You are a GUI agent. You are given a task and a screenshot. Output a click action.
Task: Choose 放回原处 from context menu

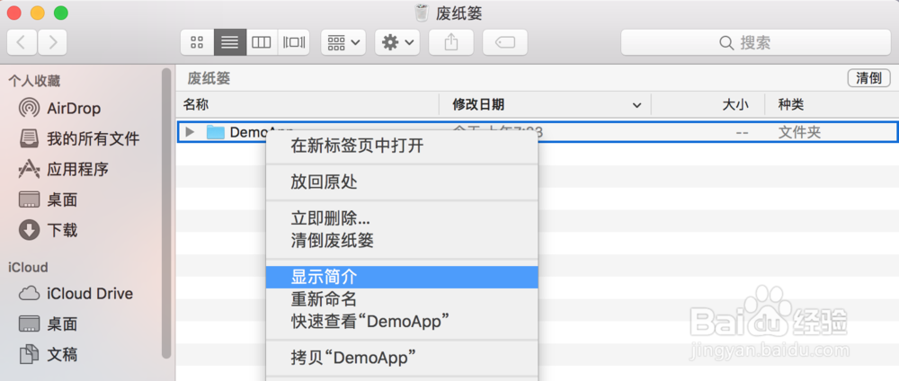point(402,182)
